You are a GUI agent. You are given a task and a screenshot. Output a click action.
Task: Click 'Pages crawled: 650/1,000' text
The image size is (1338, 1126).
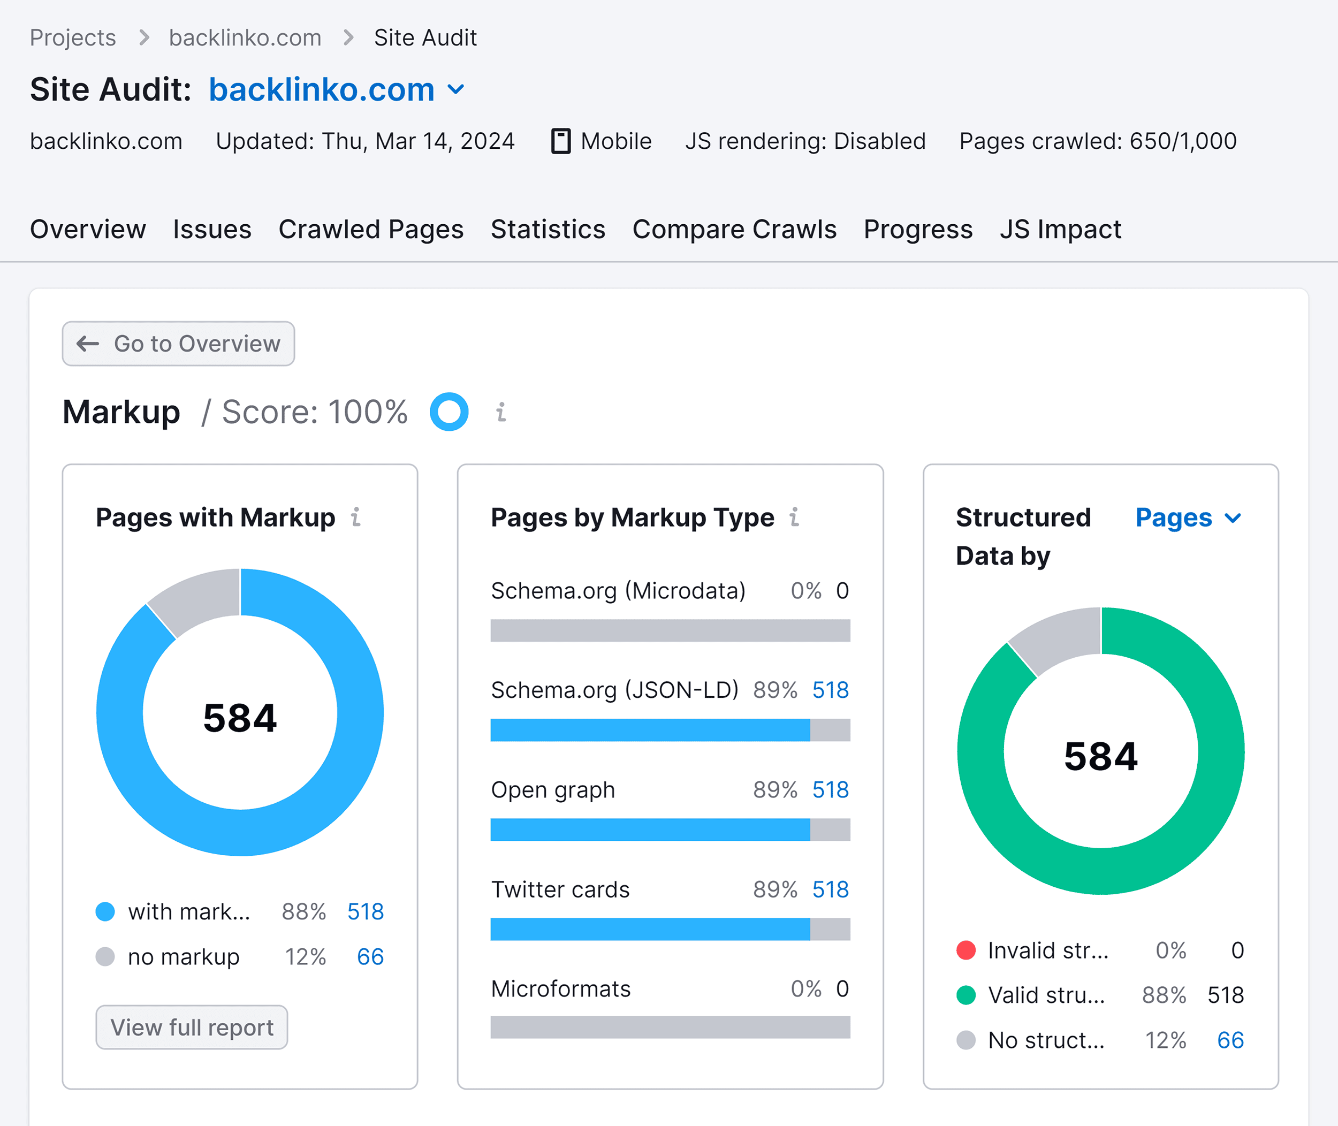coord(1098,141)
